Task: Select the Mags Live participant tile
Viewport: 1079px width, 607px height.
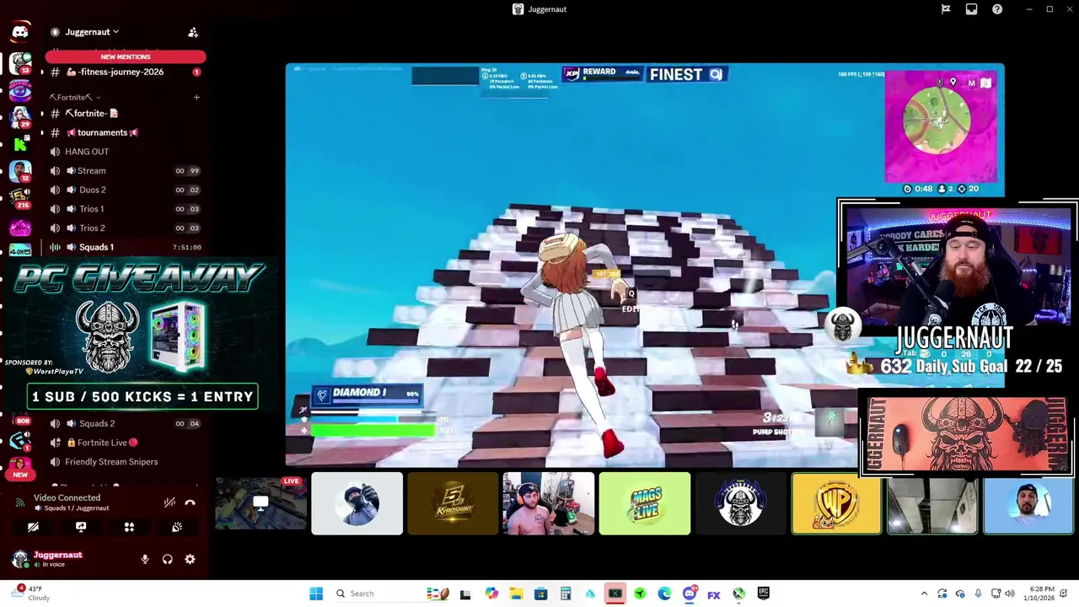Action: pos(645,503)
